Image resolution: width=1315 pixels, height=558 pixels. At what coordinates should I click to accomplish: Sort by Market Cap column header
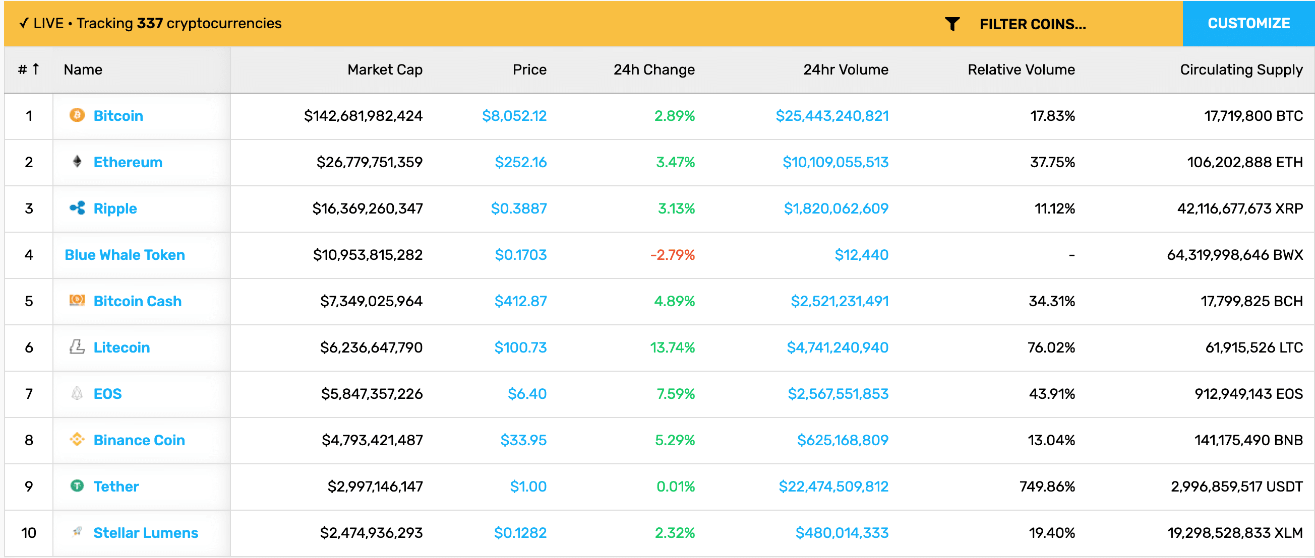[x=385, y=69]
